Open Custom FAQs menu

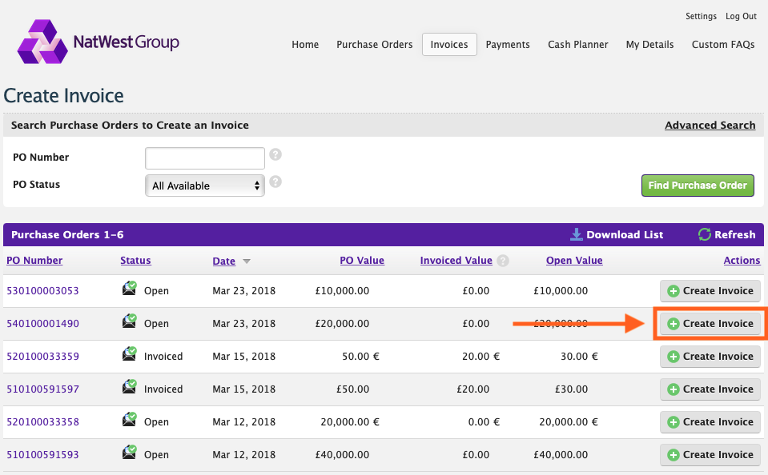[723, 45]
